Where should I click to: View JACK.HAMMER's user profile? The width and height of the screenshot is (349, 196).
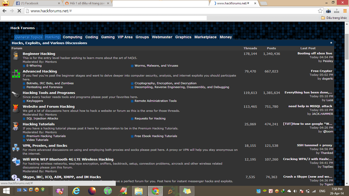[322, 114]
